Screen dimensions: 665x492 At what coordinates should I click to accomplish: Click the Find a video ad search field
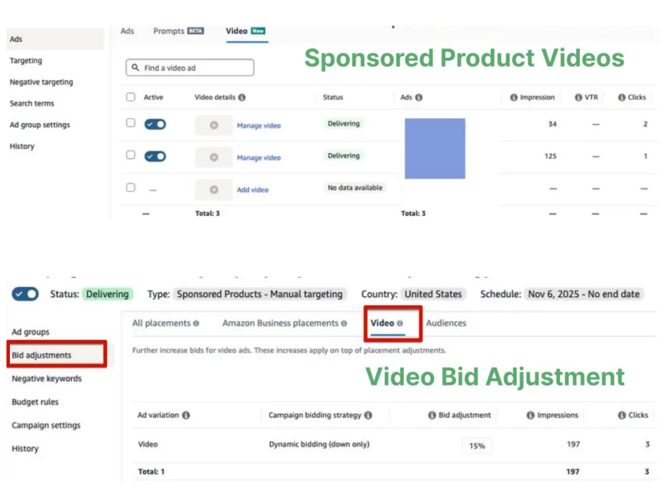pos(190,68)
